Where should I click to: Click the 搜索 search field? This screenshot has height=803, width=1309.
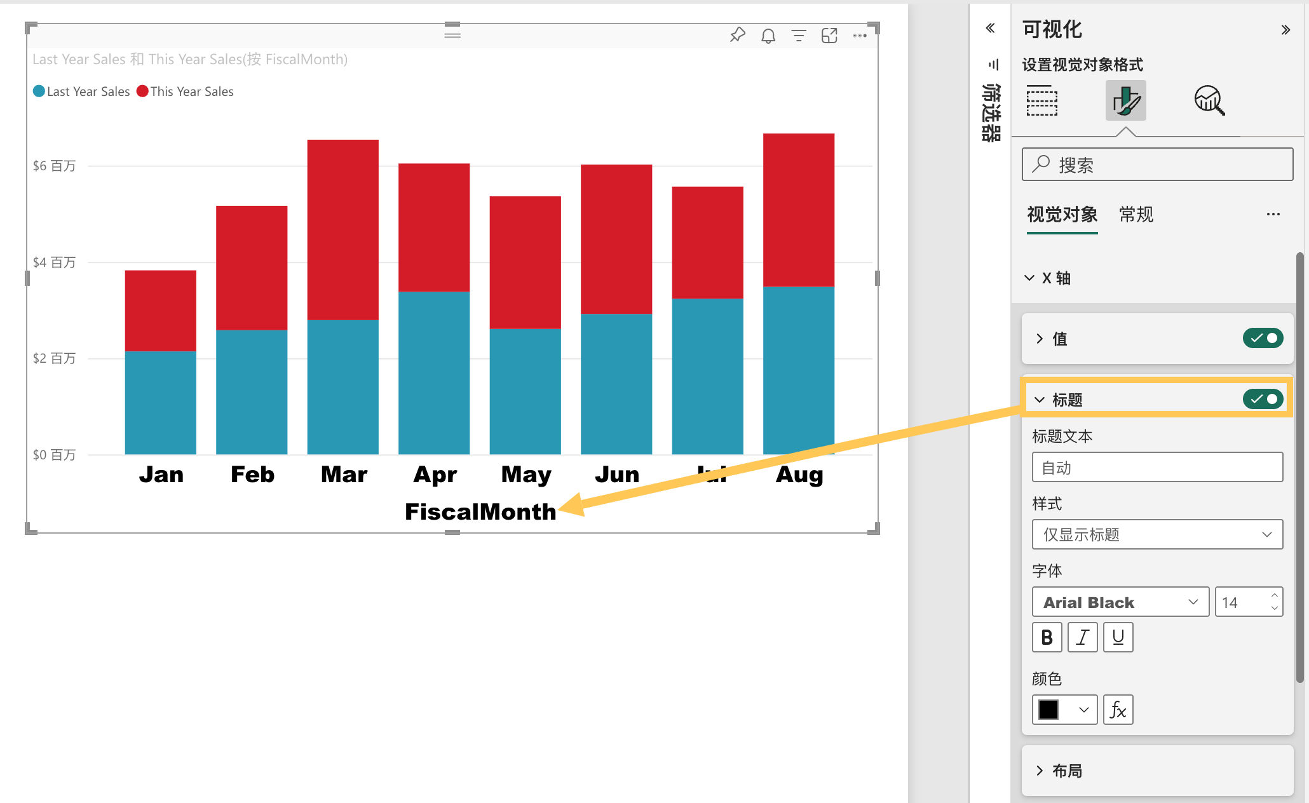[1157, 165]
